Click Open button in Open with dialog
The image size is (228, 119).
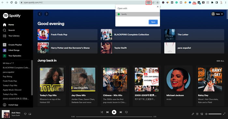tap(153, 22)
